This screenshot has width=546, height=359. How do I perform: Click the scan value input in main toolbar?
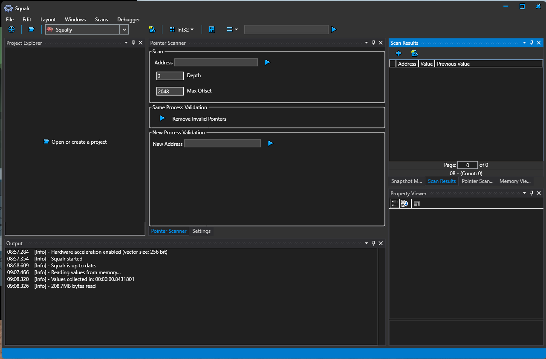click(x=286, y=29)
